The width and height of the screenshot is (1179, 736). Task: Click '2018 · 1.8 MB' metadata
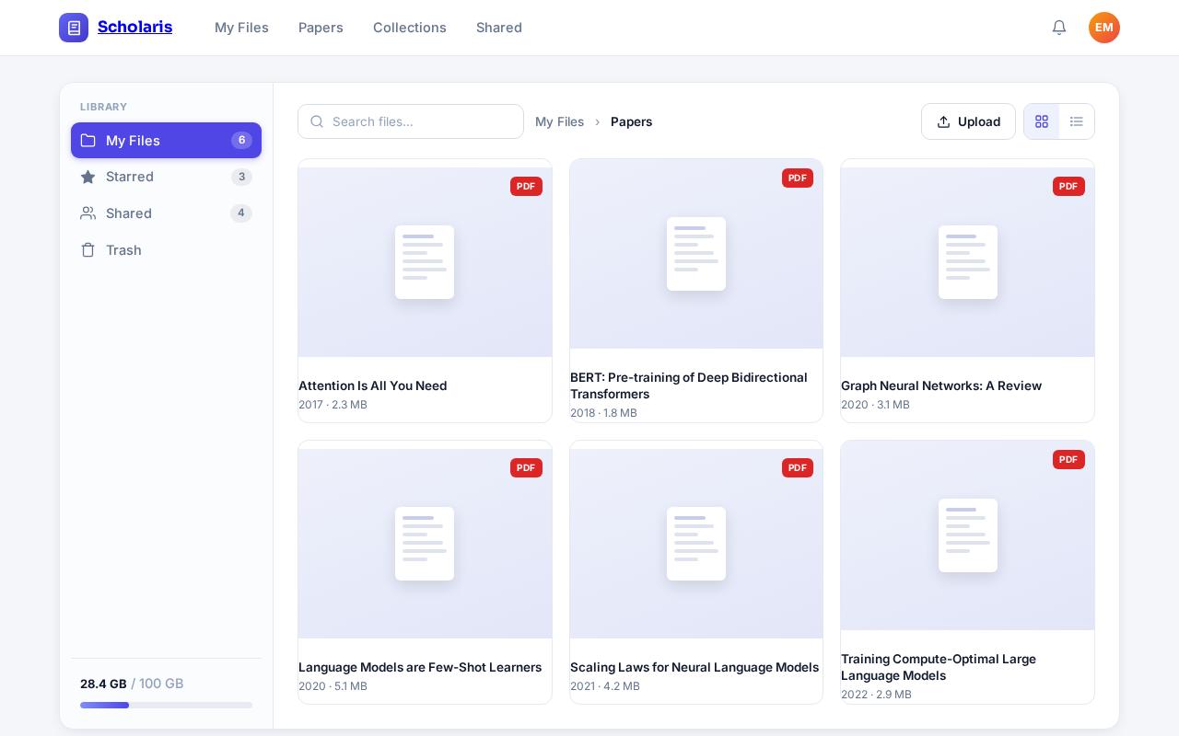point(603,413)
